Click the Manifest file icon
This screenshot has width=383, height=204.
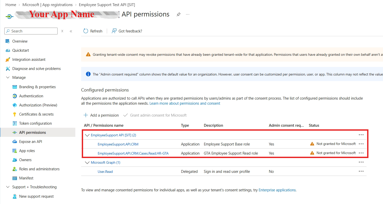[14, 178]
